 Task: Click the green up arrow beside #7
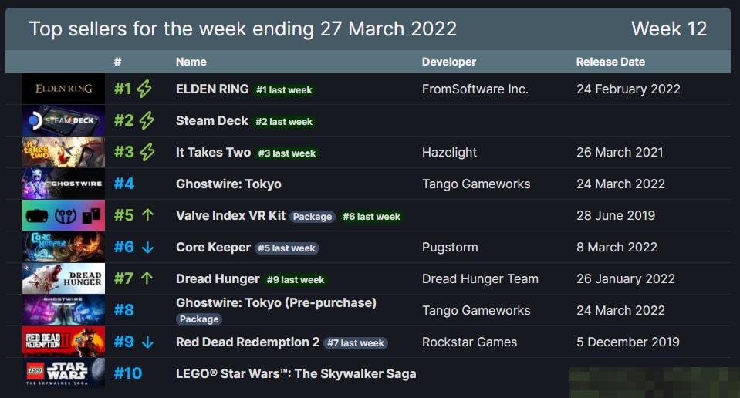click(147, 278)
